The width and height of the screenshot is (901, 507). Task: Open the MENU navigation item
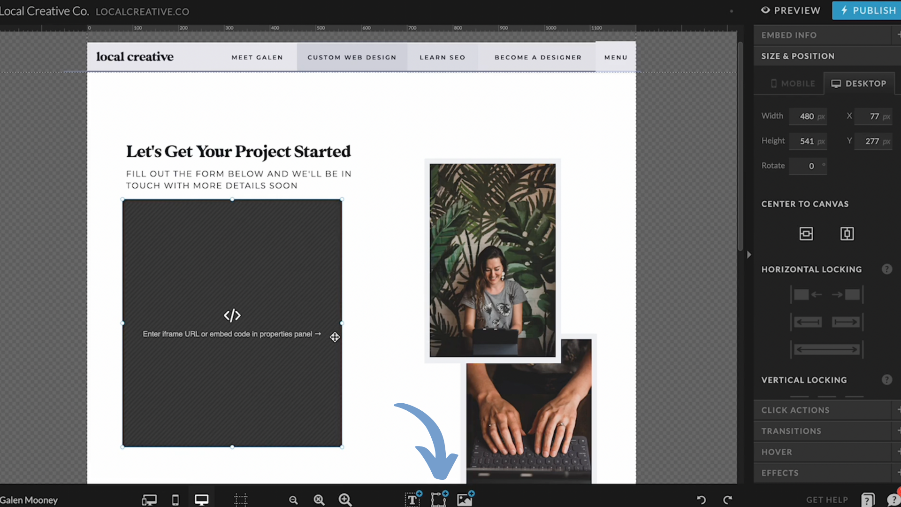[x=616, y=57]
